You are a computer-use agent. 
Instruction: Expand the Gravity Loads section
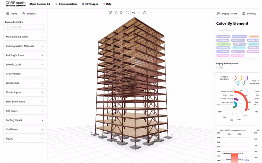click(25, 74)
